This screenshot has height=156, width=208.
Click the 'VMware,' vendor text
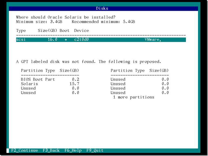[x=153, y=40]
